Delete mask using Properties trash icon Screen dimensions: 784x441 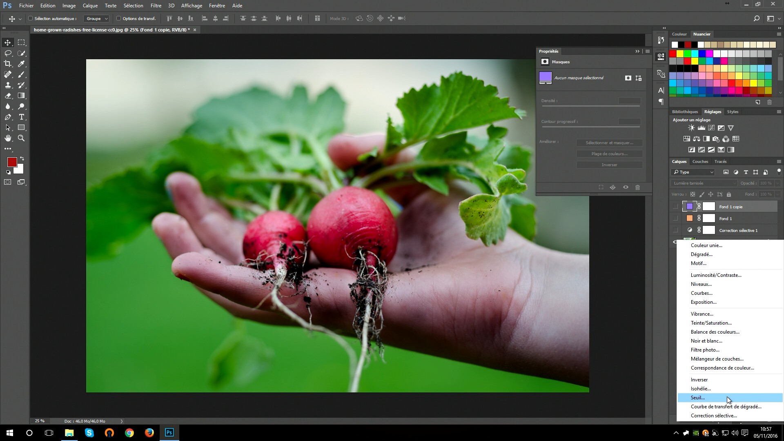click(x=637, y=187)
